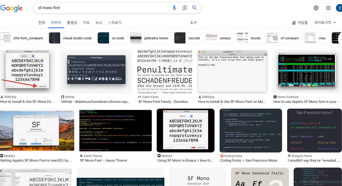Select the 'mac' suggestion chip
342x186 pixels.
317,38
